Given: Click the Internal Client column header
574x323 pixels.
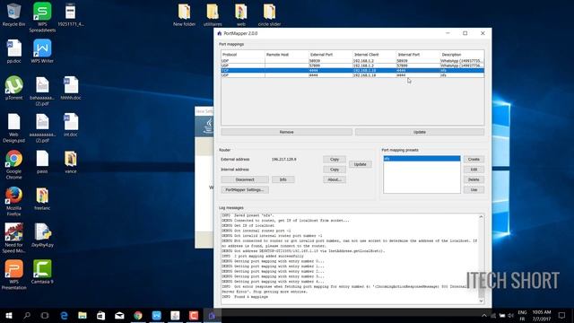Looking at the screenshot, I should [374, 55].
